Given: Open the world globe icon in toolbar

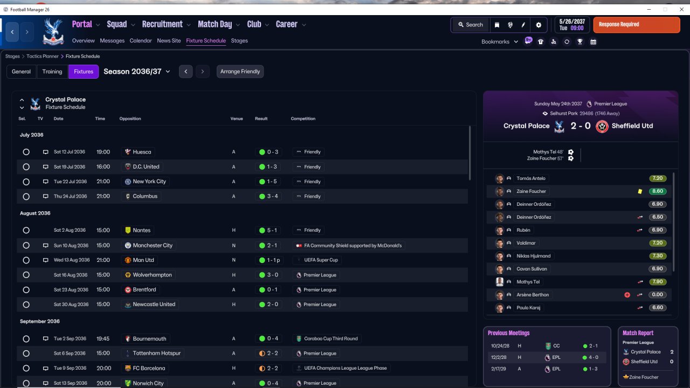Looking at the screenshot, I should pyautogui.click(x=510, y=25).
